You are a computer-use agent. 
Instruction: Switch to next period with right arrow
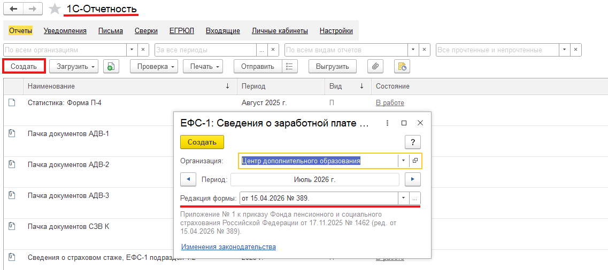coord(413,179)
